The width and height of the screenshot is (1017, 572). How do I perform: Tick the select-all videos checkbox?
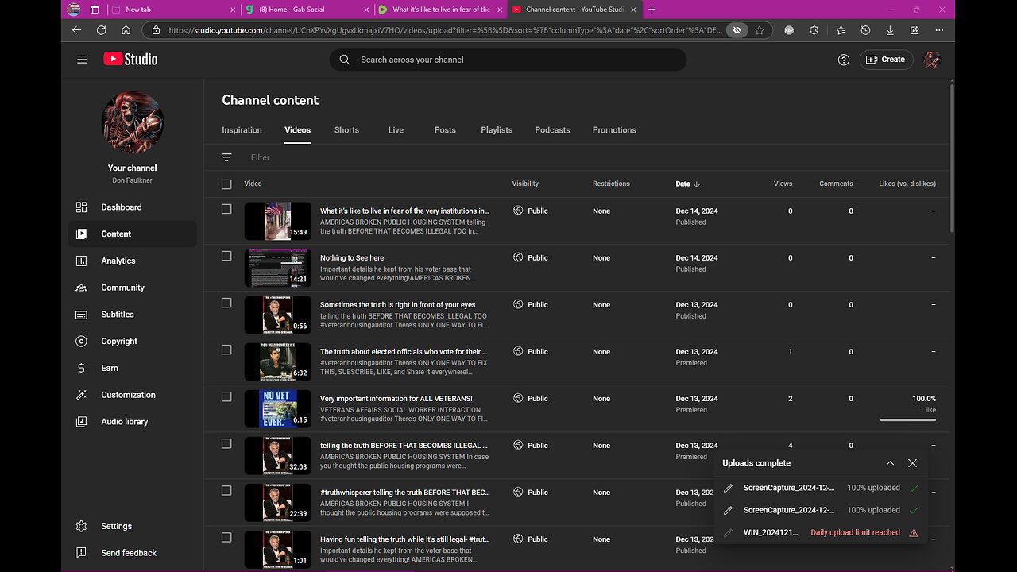226,184
